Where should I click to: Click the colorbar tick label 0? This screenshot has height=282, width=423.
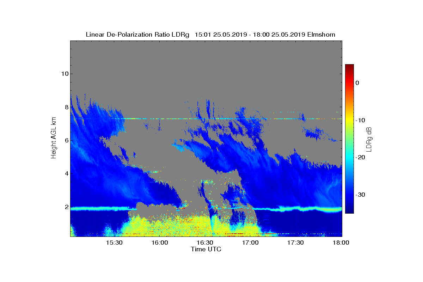tap(357, 83)
